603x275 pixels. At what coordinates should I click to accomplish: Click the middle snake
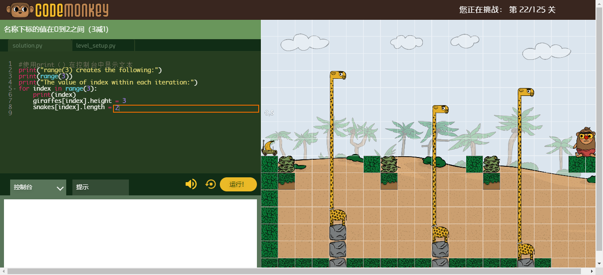pyautogui.click(x=389, y=164)
